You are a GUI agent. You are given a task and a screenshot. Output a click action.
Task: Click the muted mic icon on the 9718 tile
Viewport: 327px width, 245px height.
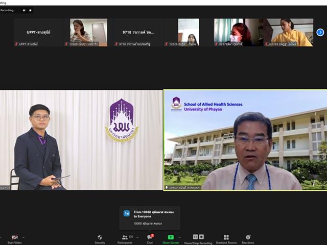click(x=116, y=44)
